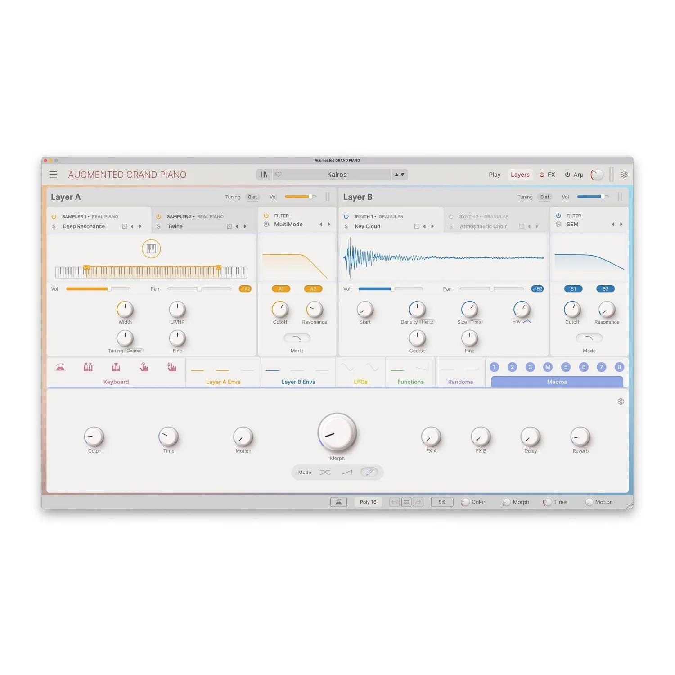Viewport: 675px width, 675px height.
Task: Toggle the Layer A MultiMode filter power
Action: 266,216
